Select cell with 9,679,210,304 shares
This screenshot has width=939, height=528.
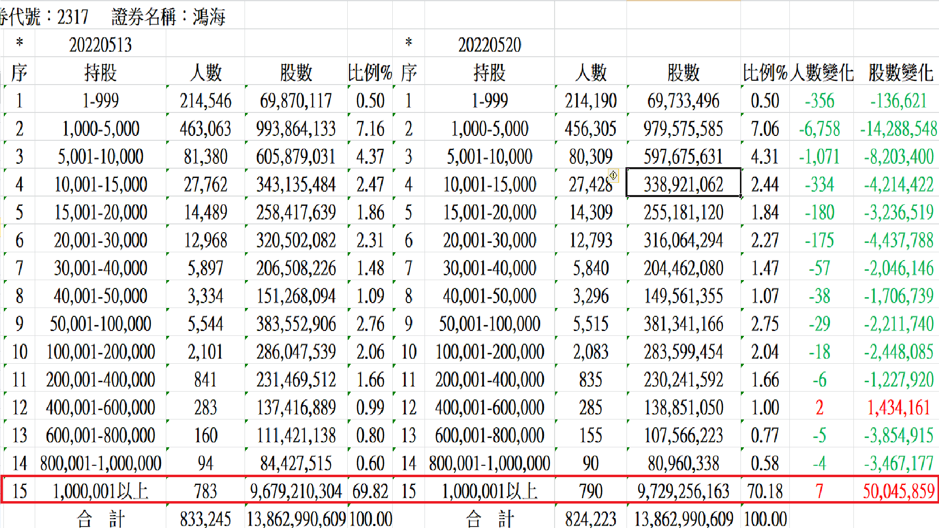click(296, 491)
